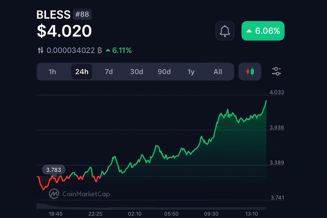Click the 3.936 y-axis label

pos(277,128)
